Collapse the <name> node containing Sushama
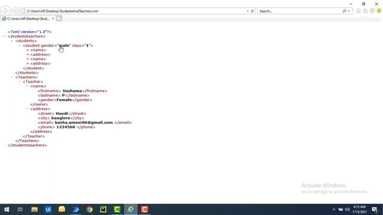Screen dimensions: 383x215 point(28,86)
